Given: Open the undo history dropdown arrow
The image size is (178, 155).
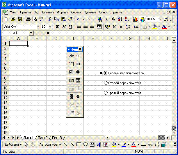Looking at the screenshot, I should pos(83,19).
